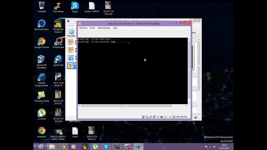This screenshot has width=267, height=150.
Task: Select the highlighted fourth VM entry
Action: tap(71, 65)
